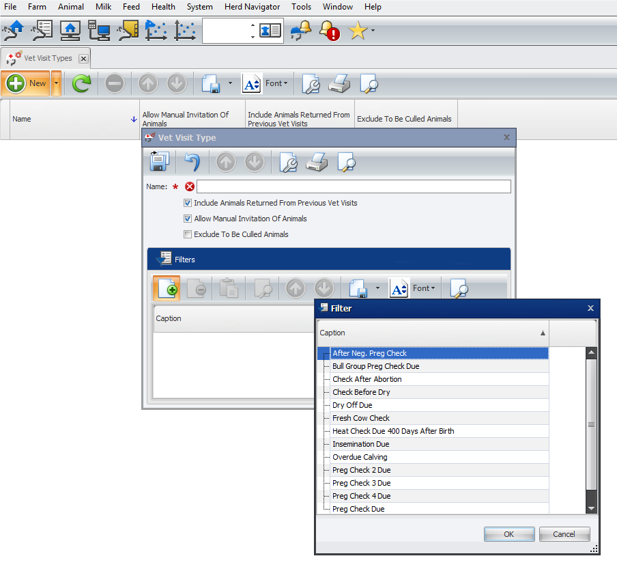The height and width of the screenshot is (569, 617).
Task: Open the Animal menu
Action: tap(71, 7)
